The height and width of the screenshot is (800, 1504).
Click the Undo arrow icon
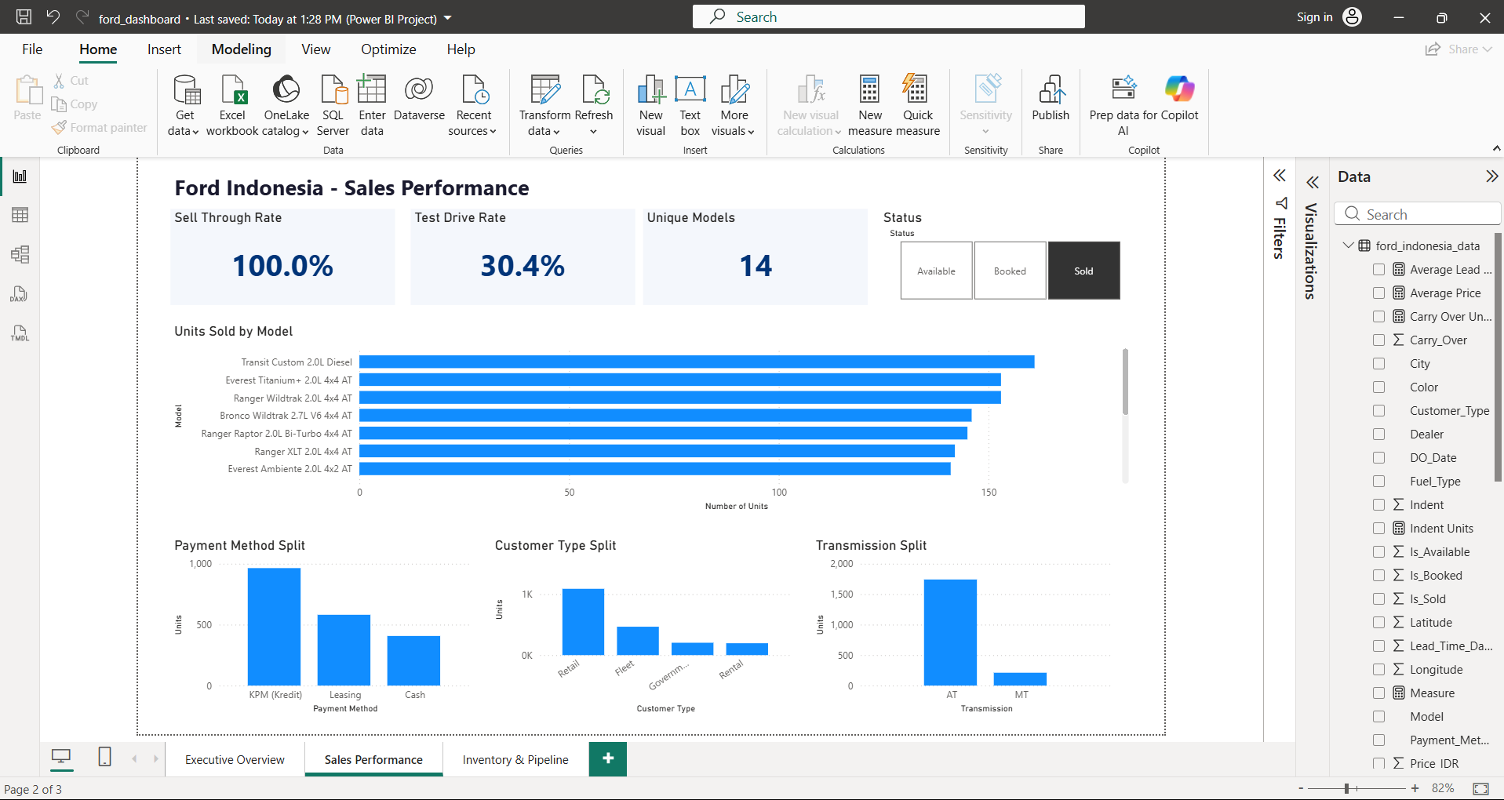tap(53, 16)
